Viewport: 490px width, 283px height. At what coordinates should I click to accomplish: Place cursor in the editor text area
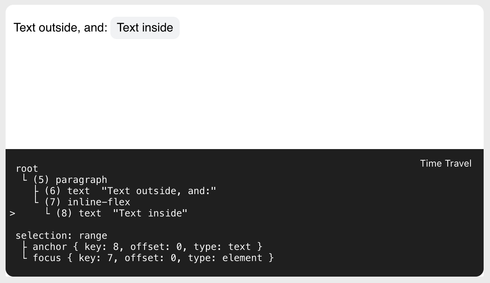coord(239,80)
